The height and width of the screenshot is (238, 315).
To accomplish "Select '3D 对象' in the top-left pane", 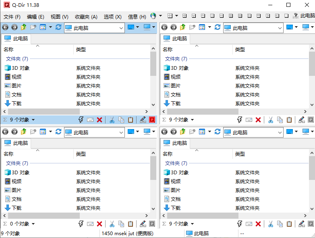I will coord(17,68).
